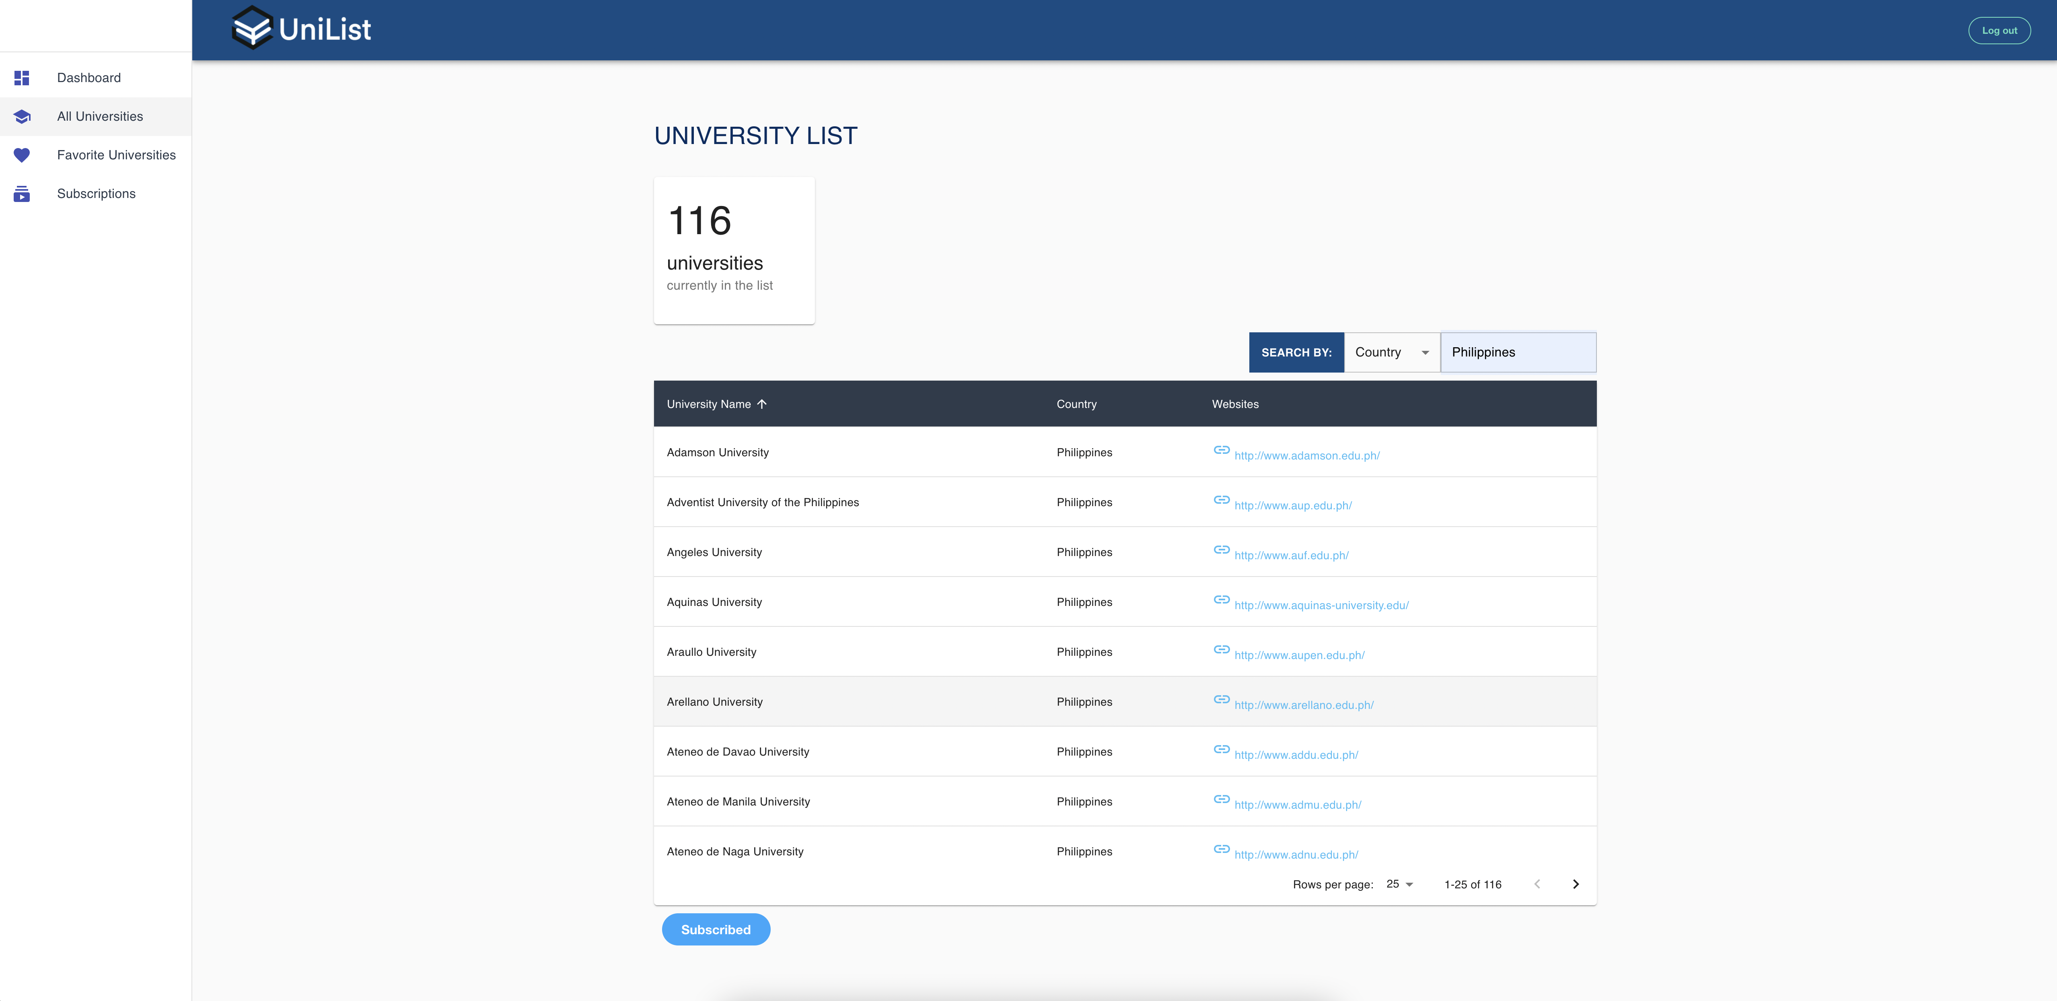This screenshot has height=1001, width=2057.
Task: Click the sort arrow beside University Name
Action: (762, 404)
